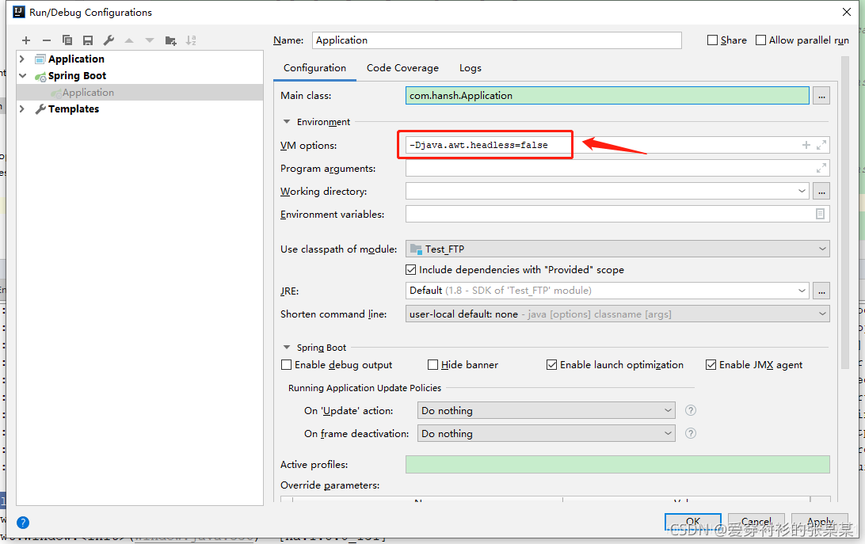Viewport: 865px width, 544px height.
Task: Copy the configuration using the duplicate icon
Action: click(67, 40)
